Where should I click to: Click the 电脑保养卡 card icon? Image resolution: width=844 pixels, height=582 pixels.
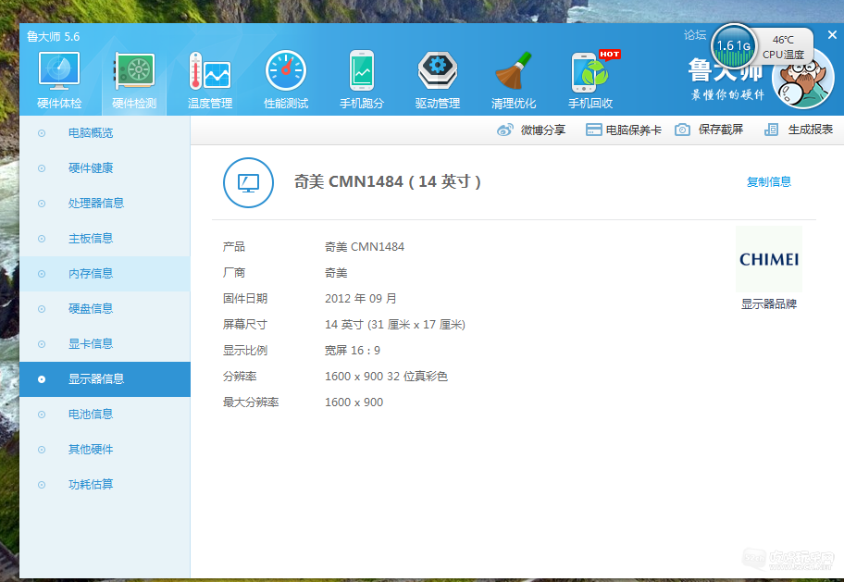pyautogui.click(x=594, y=130)
